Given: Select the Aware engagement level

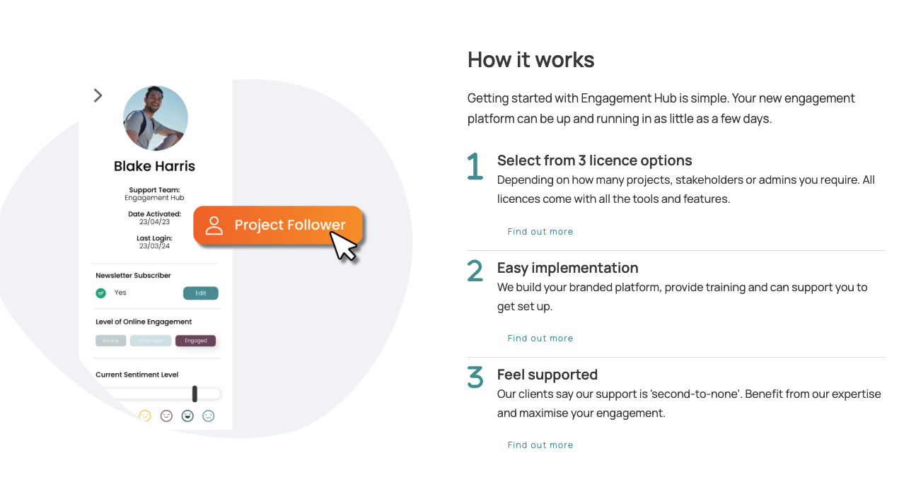Looking at the screenshot, I should click(x=111, y=341).
